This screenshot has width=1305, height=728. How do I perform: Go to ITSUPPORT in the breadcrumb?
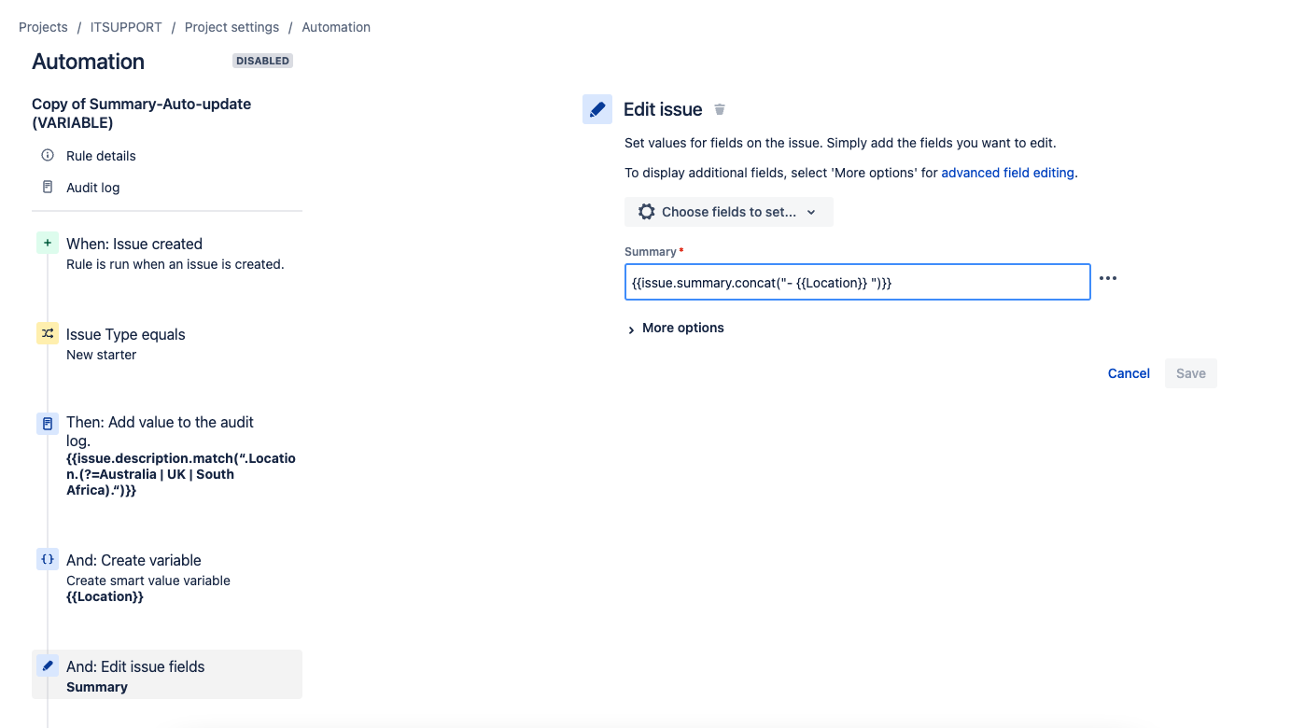126,27
